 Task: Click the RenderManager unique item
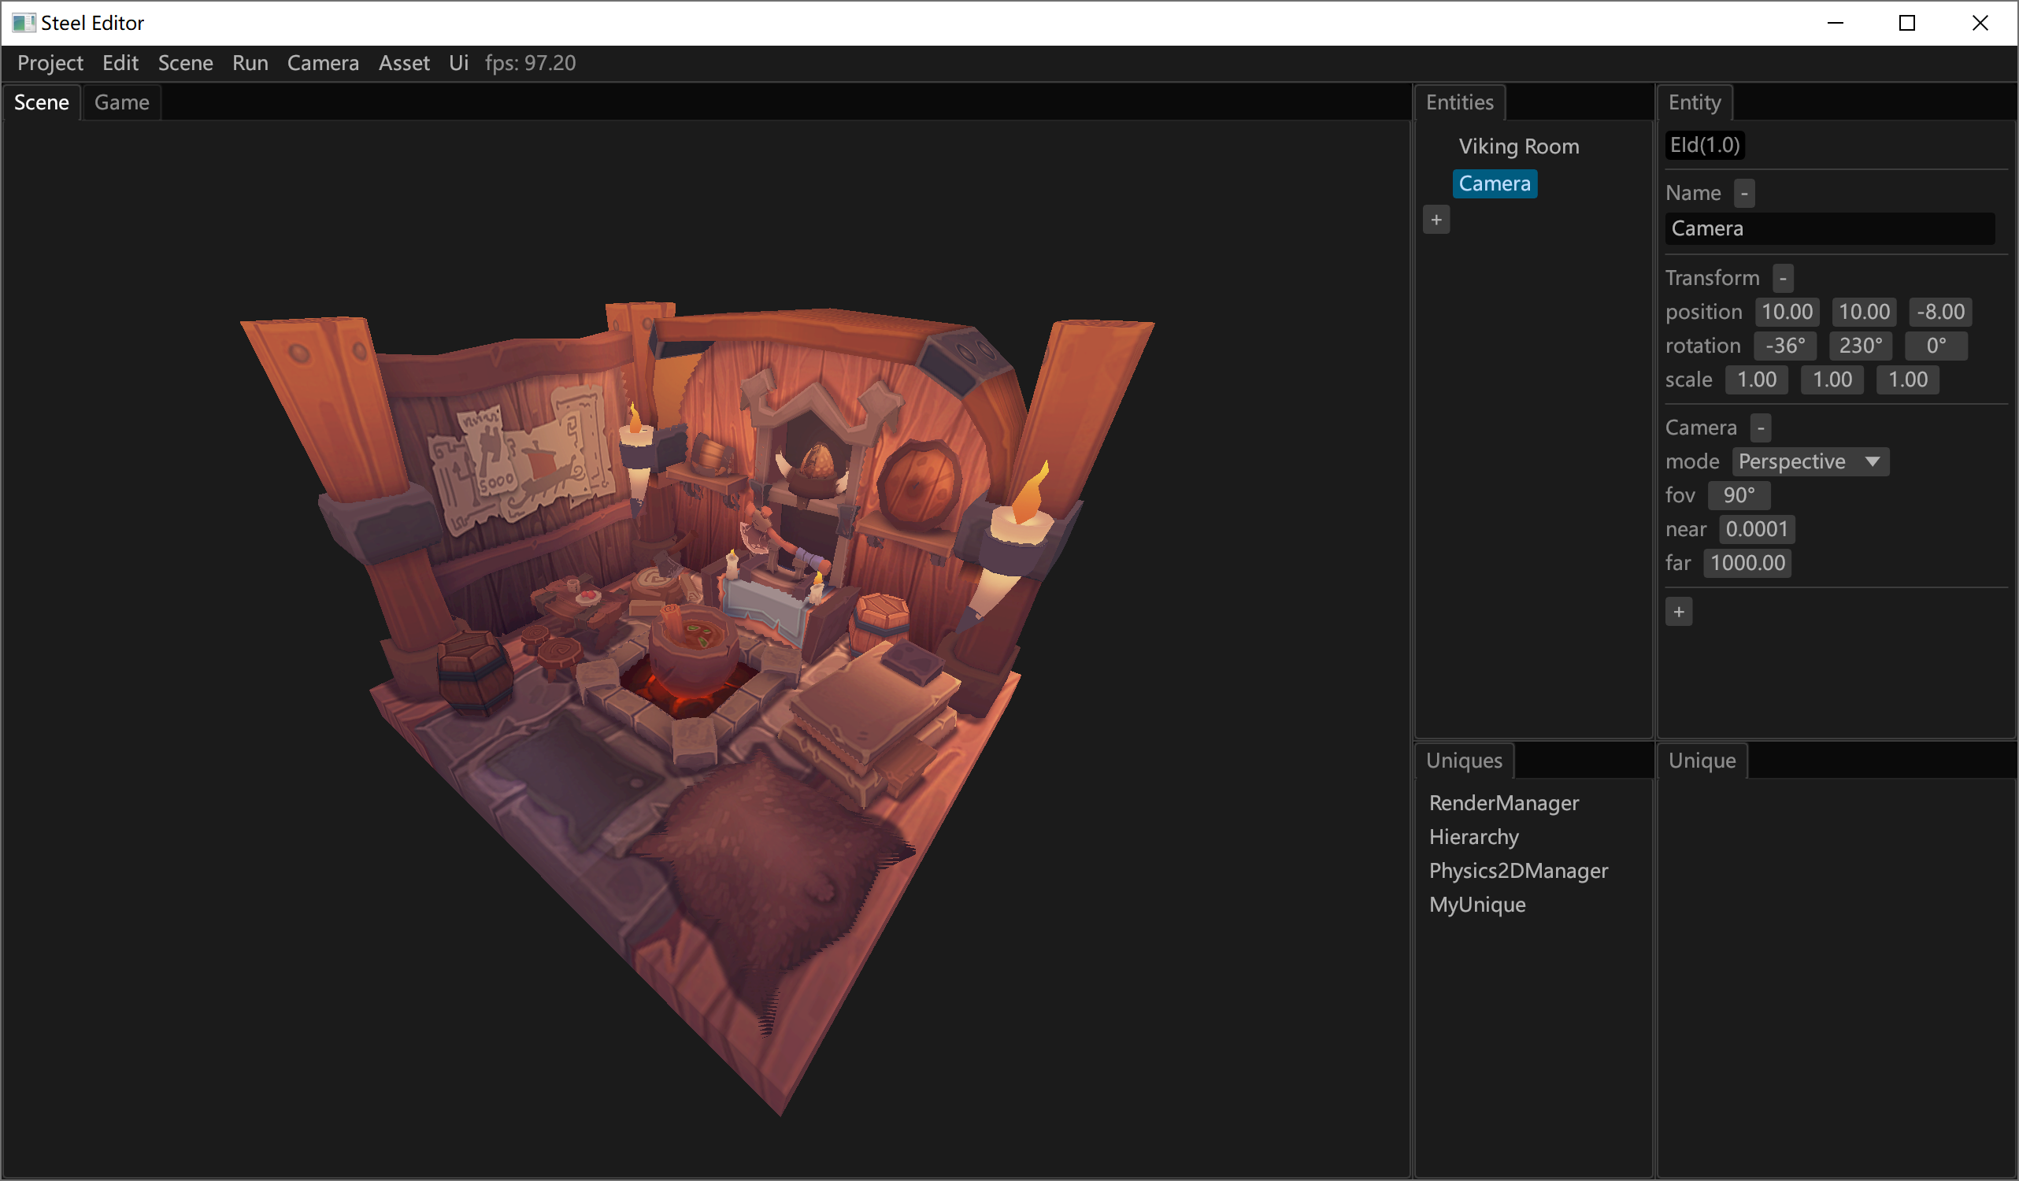[1503, 803]
